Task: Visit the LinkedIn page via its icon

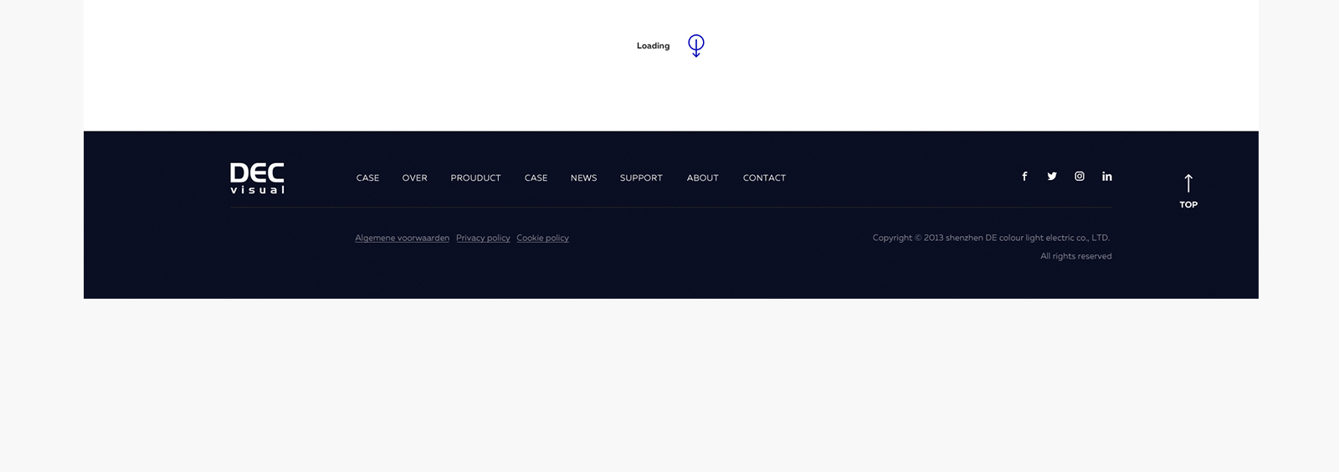Action: [x=1107, y=177]
